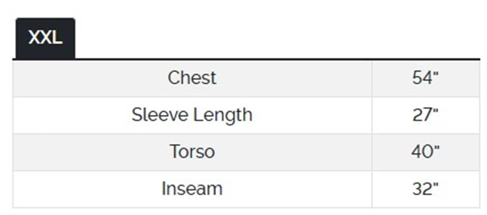Click the 27" sleeve length value
The image size is (487, 215).
click(425, 115)
